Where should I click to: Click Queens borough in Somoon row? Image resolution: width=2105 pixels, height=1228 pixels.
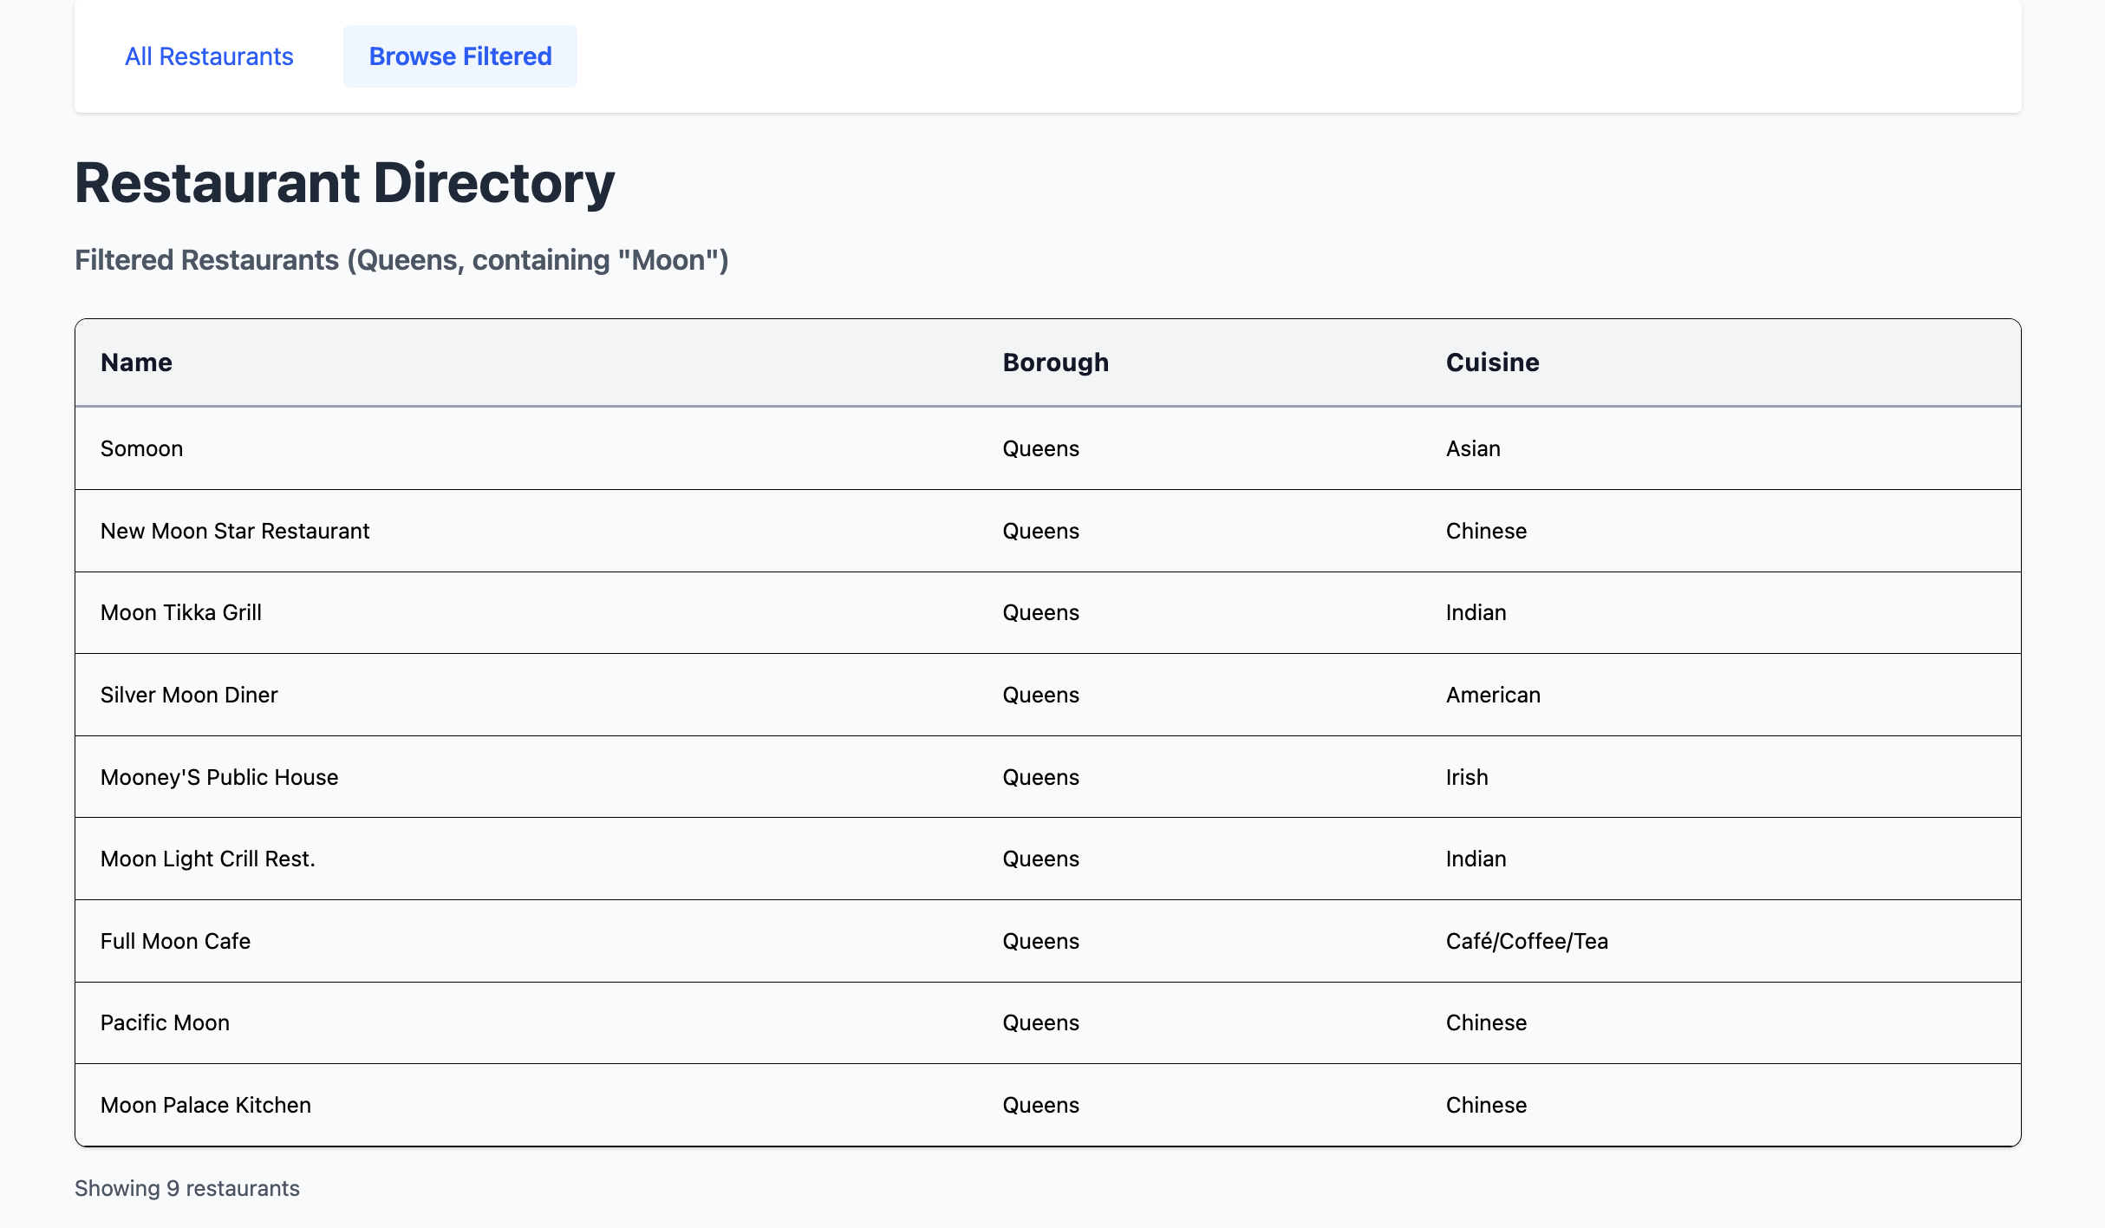1040,448
